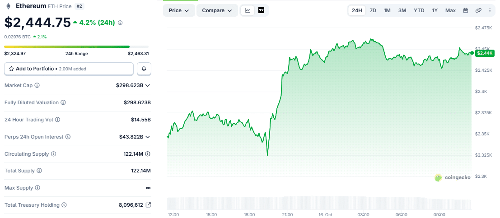
Task: Click the 24h change info icon
Action: 120,23
